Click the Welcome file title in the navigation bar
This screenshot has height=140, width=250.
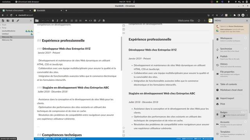click(186, 21)
